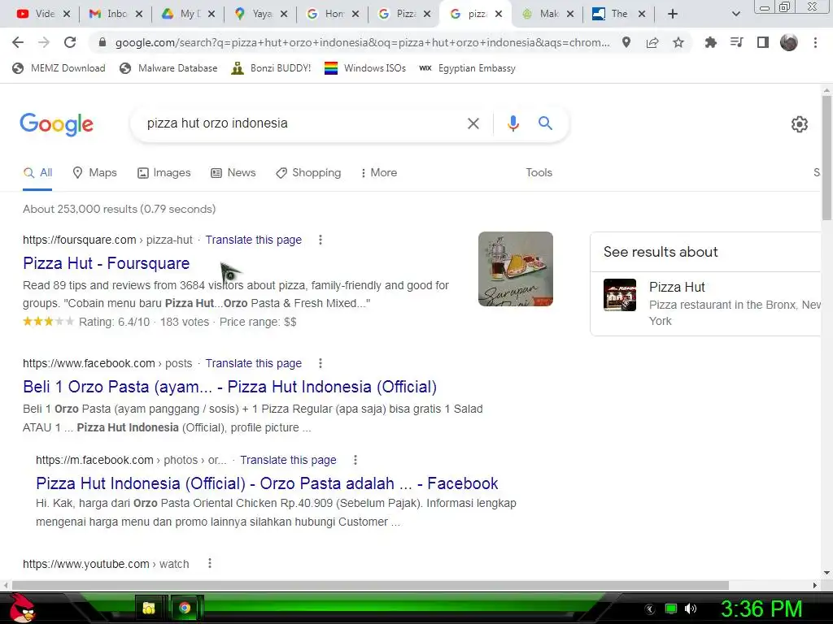The height and width of the screenshot is (624, 833).
Task: Open network monitor tray icon
Action: pyautogui.click(x=670, y=609)
